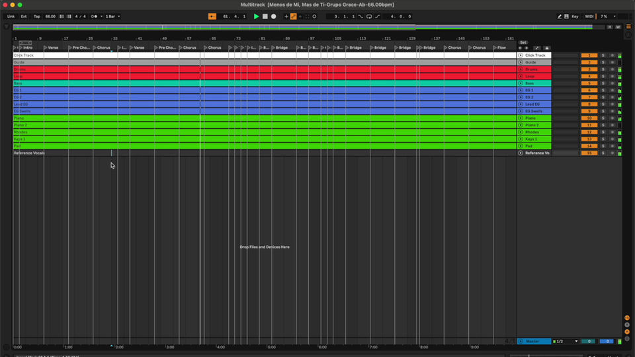Open the CPU load meter dropdown
Screen dimensions: 635x357
(614, 17)
